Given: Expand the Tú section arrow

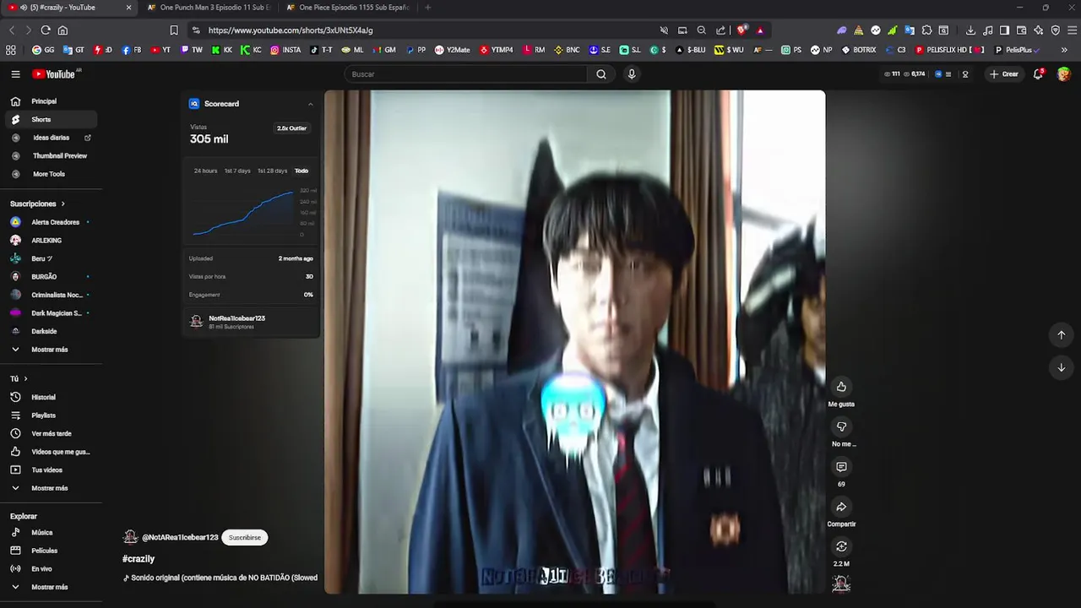Looking at the screenshot, I should pyautogui.click(x=25, y=378).
